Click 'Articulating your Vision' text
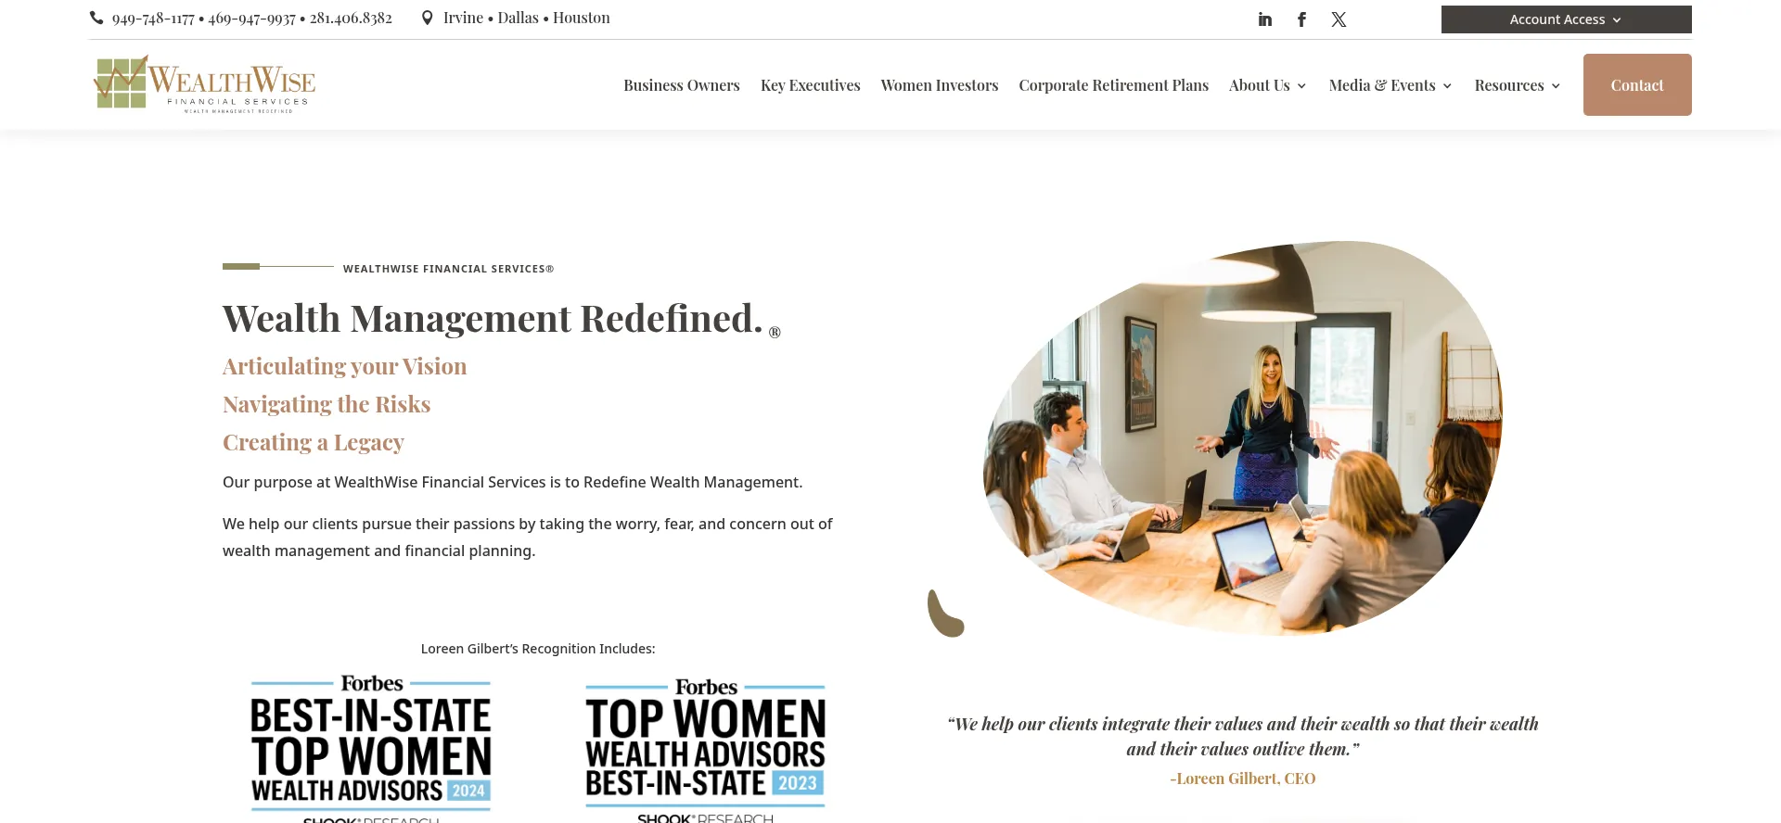 (345, 366)
